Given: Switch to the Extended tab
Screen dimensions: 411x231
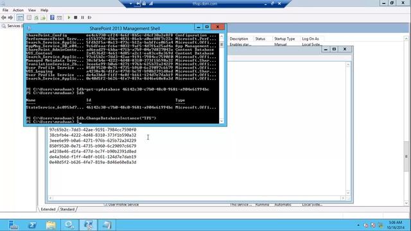Looking at the screenshot, I should point(48,209).
